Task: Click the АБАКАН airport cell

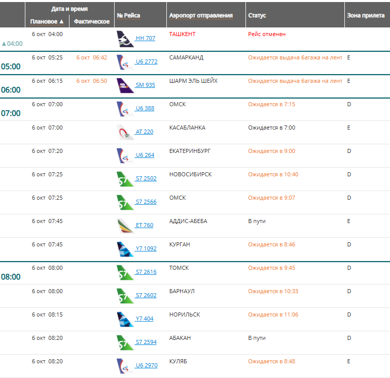Action: click(x=180, y=338)
